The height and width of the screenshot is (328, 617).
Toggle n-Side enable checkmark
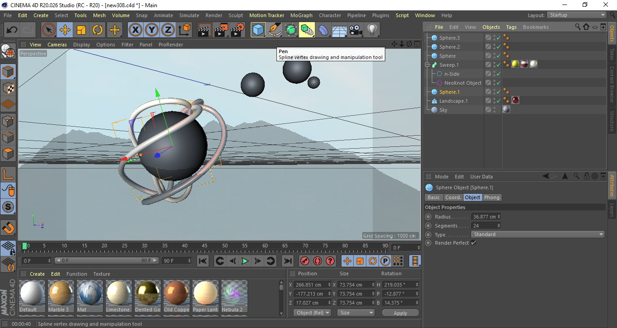[x=499, y=74]
